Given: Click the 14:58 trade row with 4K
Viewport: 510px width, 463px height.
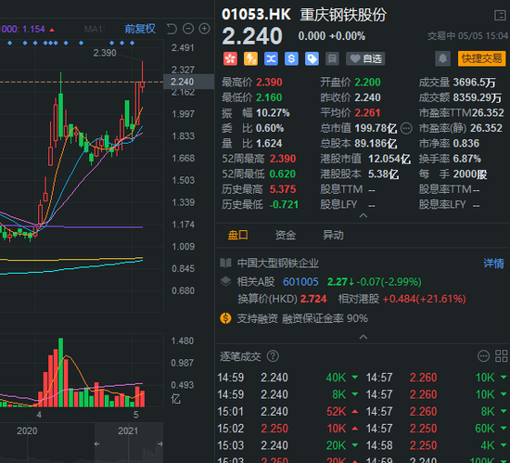Looking at the screenshot, I should point(437,445).
